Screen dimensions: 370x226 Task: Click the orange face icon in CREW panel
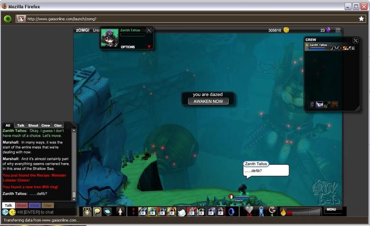tap(335, 105)
